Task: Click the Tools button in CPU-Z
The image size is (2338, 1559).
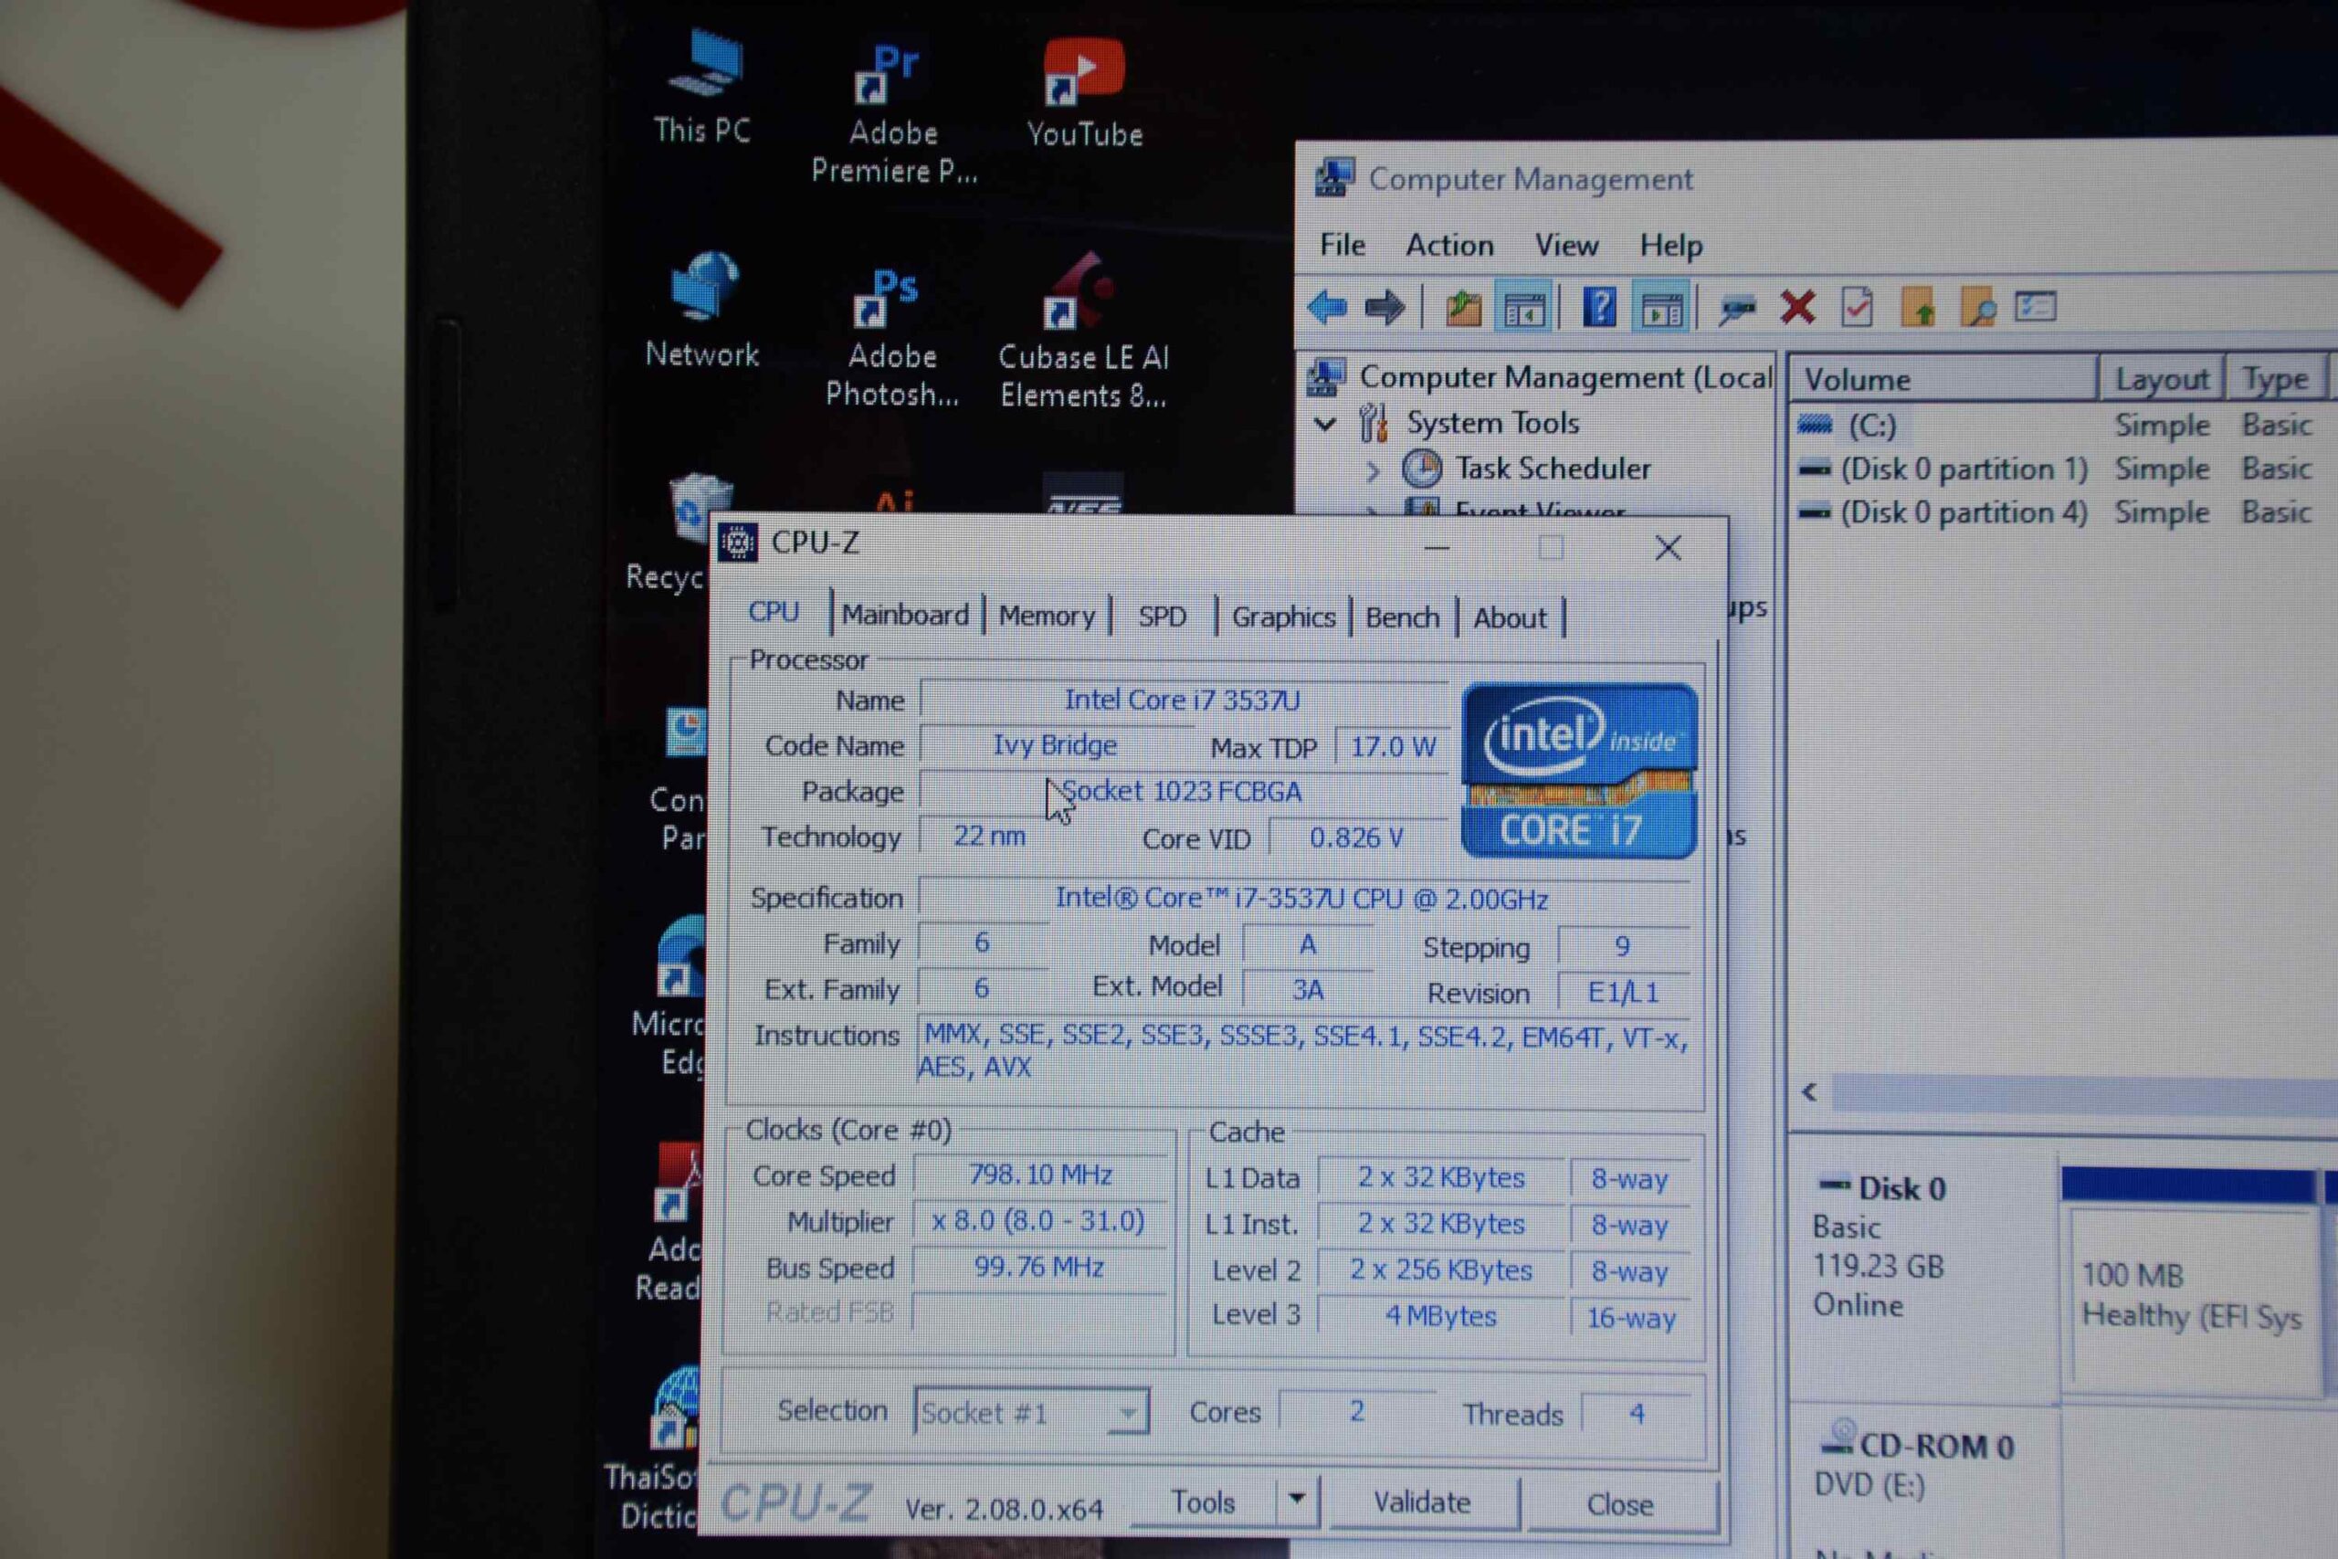Action: pyautogui.click(x=1203, y=1501)
